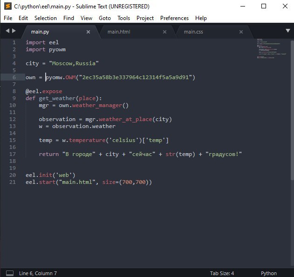The image size is (294, 277).
Task: Open the Tab Size: 4 indentation menu
Action: (x=222, y=273)
